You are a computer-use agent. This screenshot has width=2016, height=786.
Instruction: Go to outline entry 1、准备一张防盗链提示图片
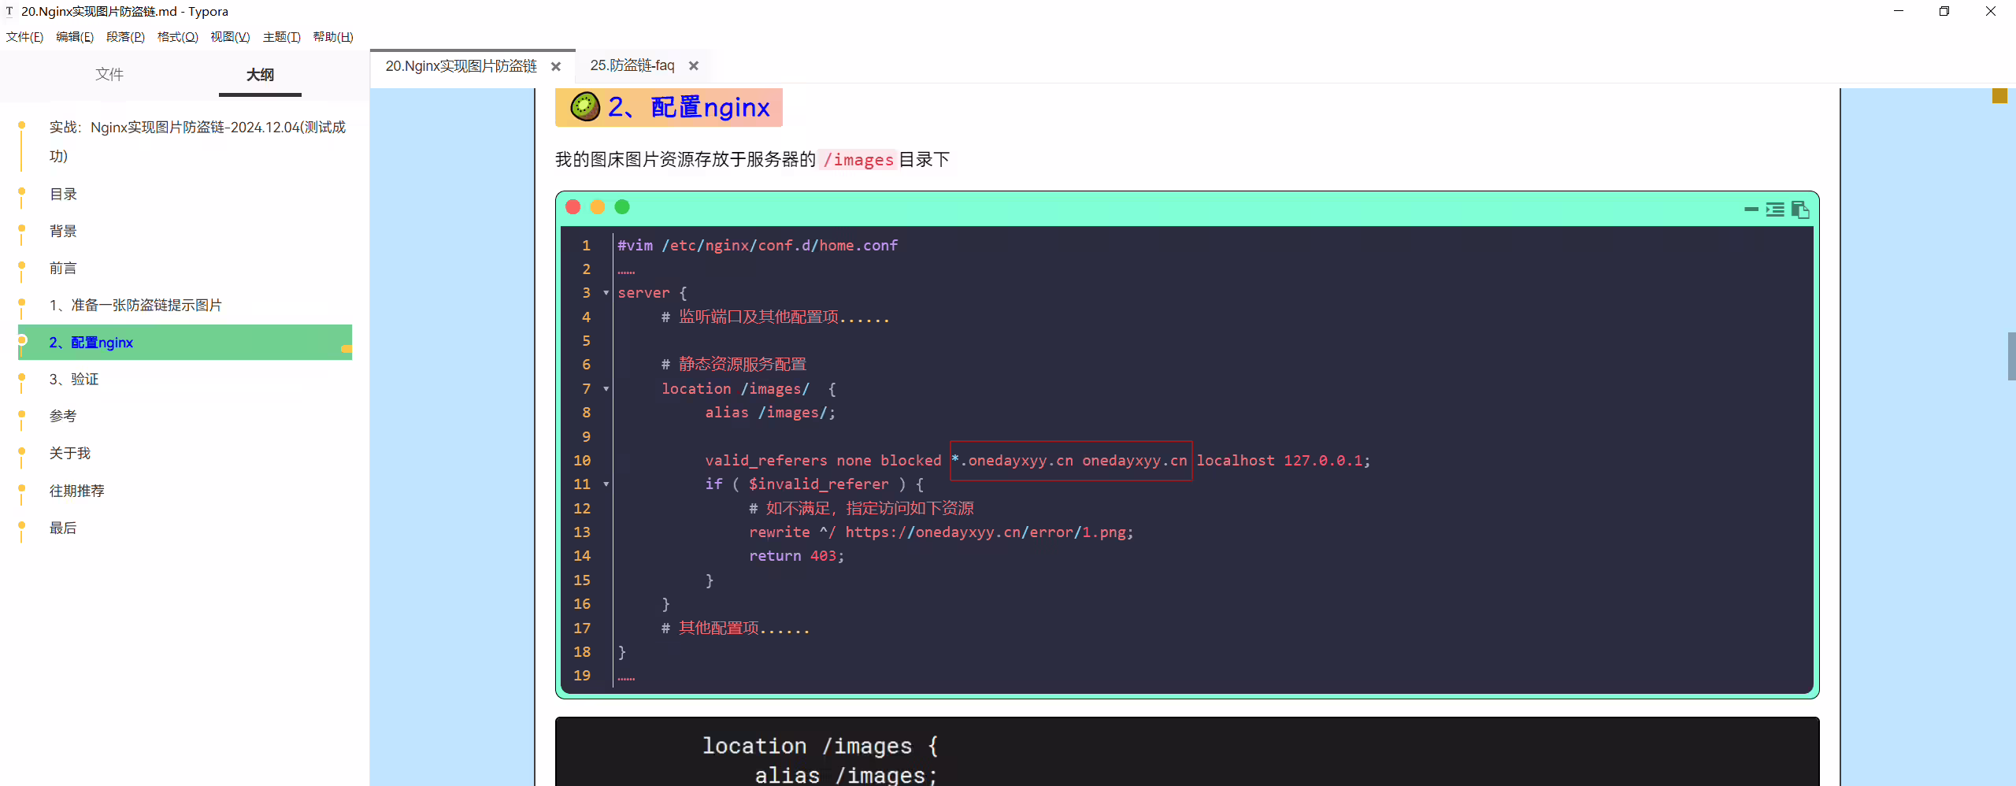coord(135,306)
